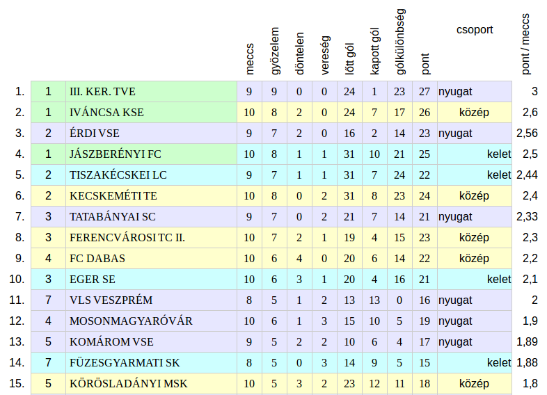Select the TISZAKÉCSKEI LC team cell
547x395 pixels.
pyautogui.click(x=152, y=175)
